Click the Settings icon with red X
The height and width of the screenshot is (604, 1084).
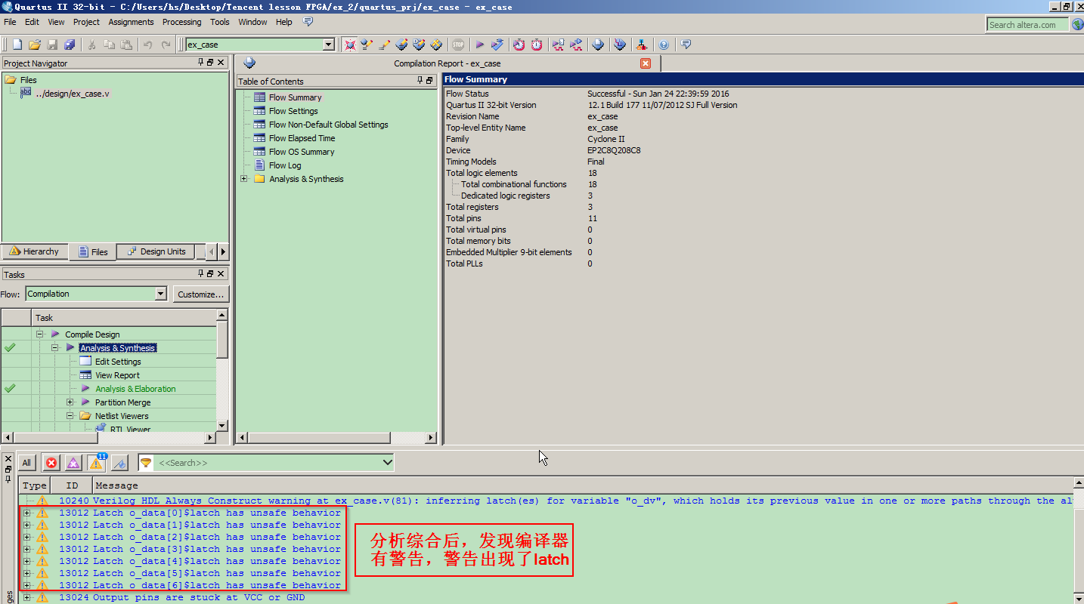[350, 45]
